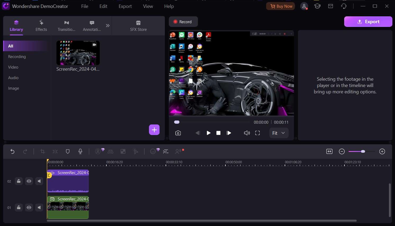Open the customer support headset icon
Image resolution: width=395 pixels, height=226 pixels.
[x=344, y=6]
